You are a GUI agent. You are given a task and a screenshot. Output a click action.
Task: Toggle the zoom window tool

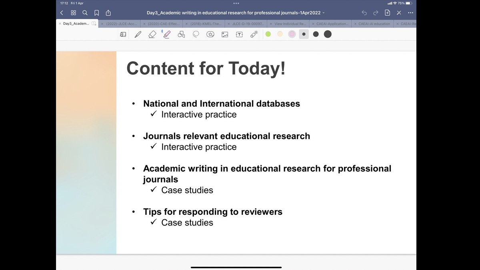(x=123, y=34)
